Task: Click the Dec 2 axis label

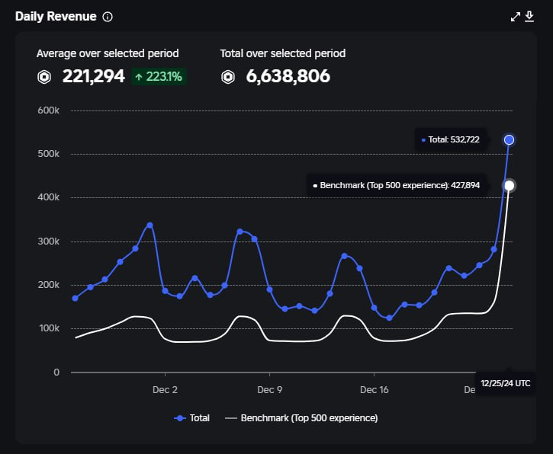Action: coord(165,390)
